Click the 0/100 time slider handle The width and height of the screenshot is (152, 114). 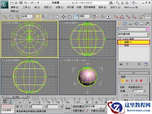tap(16, 97)
